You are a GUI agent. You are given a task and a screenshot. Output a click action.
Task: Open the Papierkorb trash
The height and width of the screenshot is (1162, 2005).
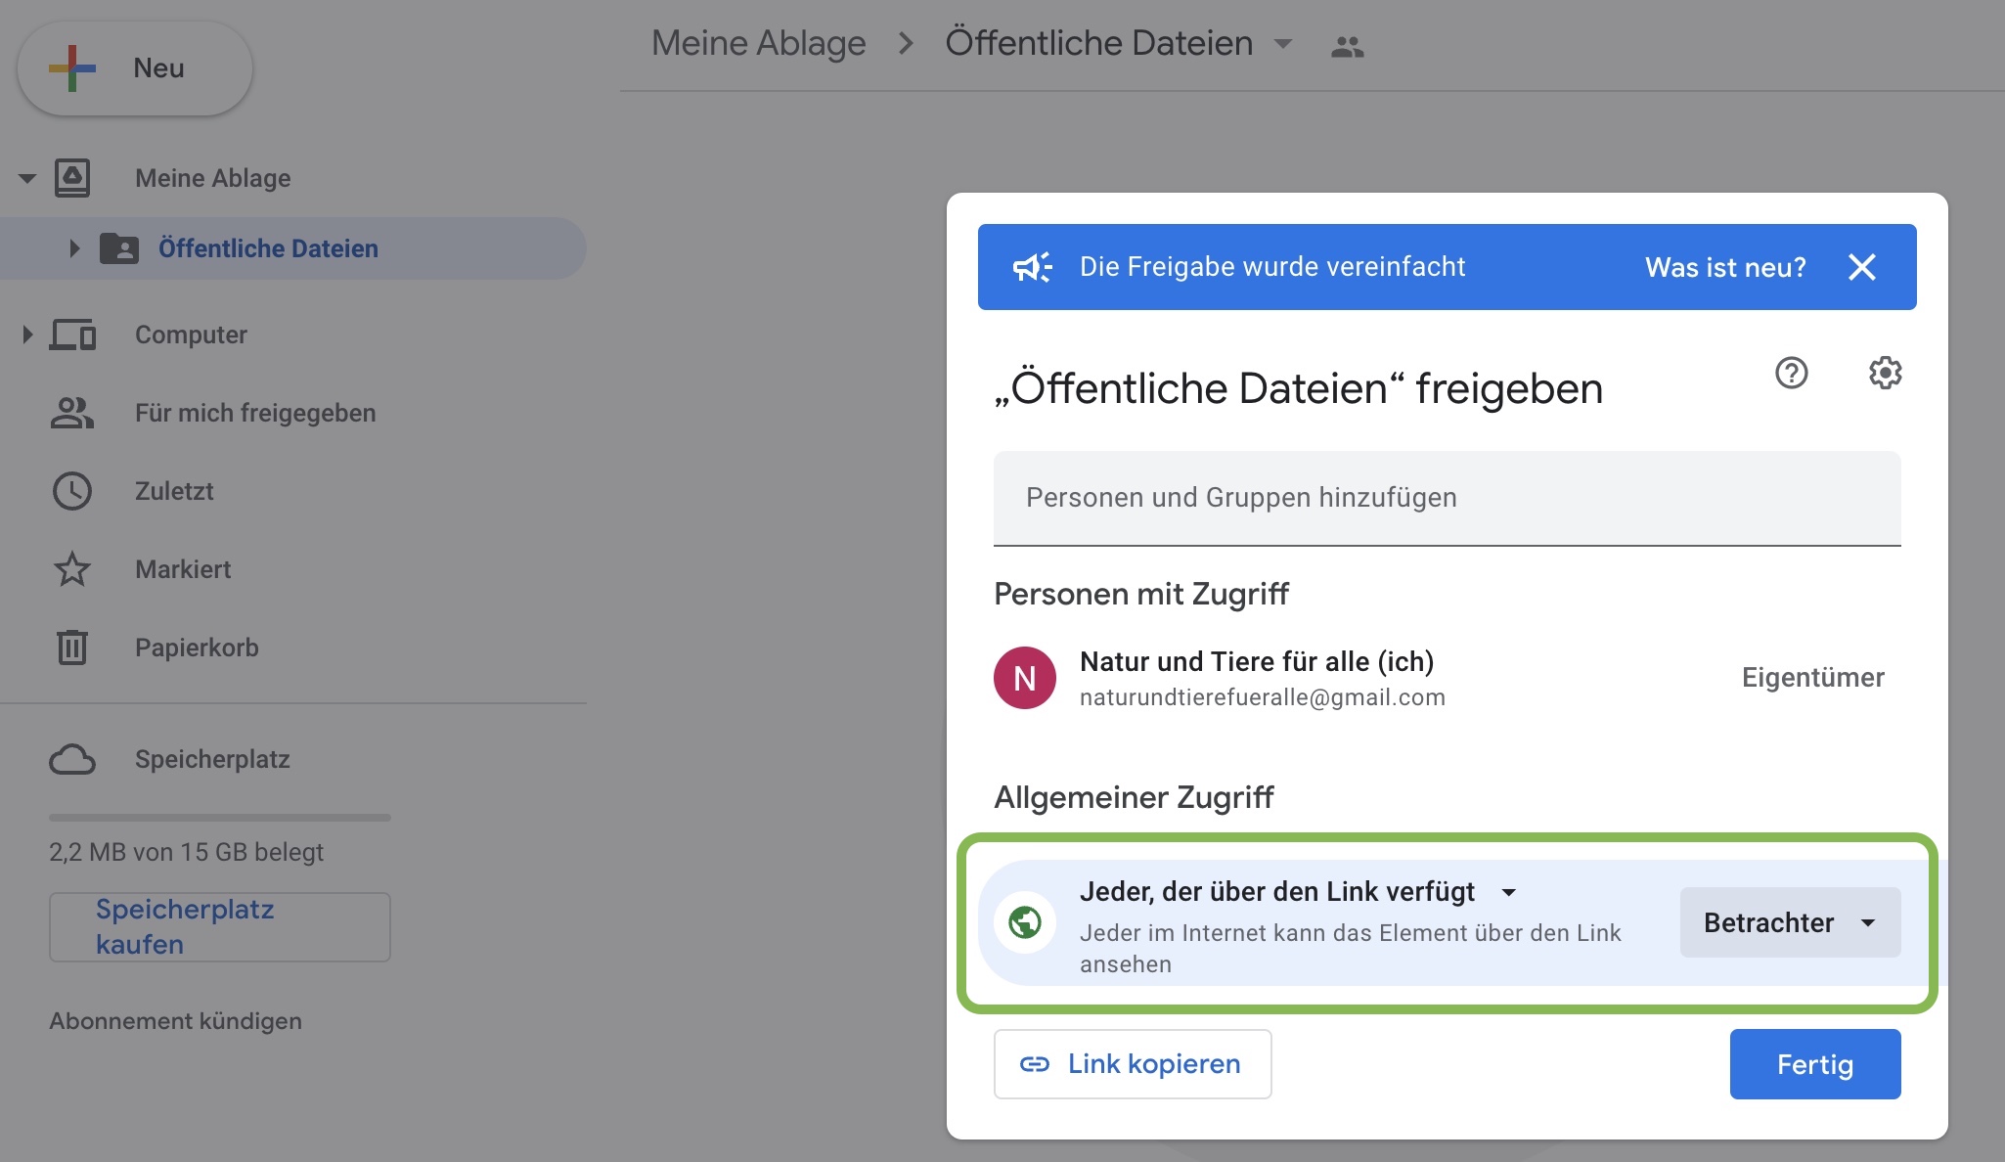tap(196, 648)
